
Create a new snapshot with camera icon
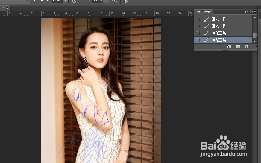click(x=238, y=47)
